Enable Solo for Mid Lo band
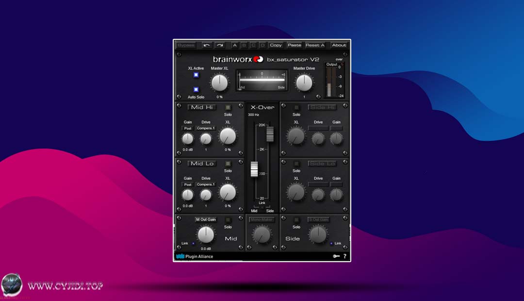Viewport: 524px width, 301px height. (228, 164)
